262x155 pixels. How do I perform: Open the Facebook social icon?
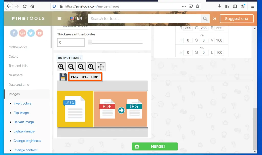(x=14, y=33)
